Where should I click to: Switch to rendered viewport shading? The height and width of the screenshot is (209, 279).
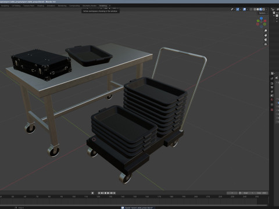[264, 9]
